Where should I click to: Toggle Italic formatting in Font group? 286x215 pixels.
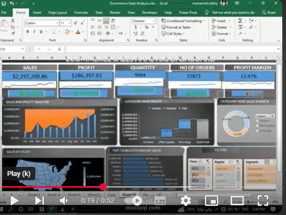34,32
